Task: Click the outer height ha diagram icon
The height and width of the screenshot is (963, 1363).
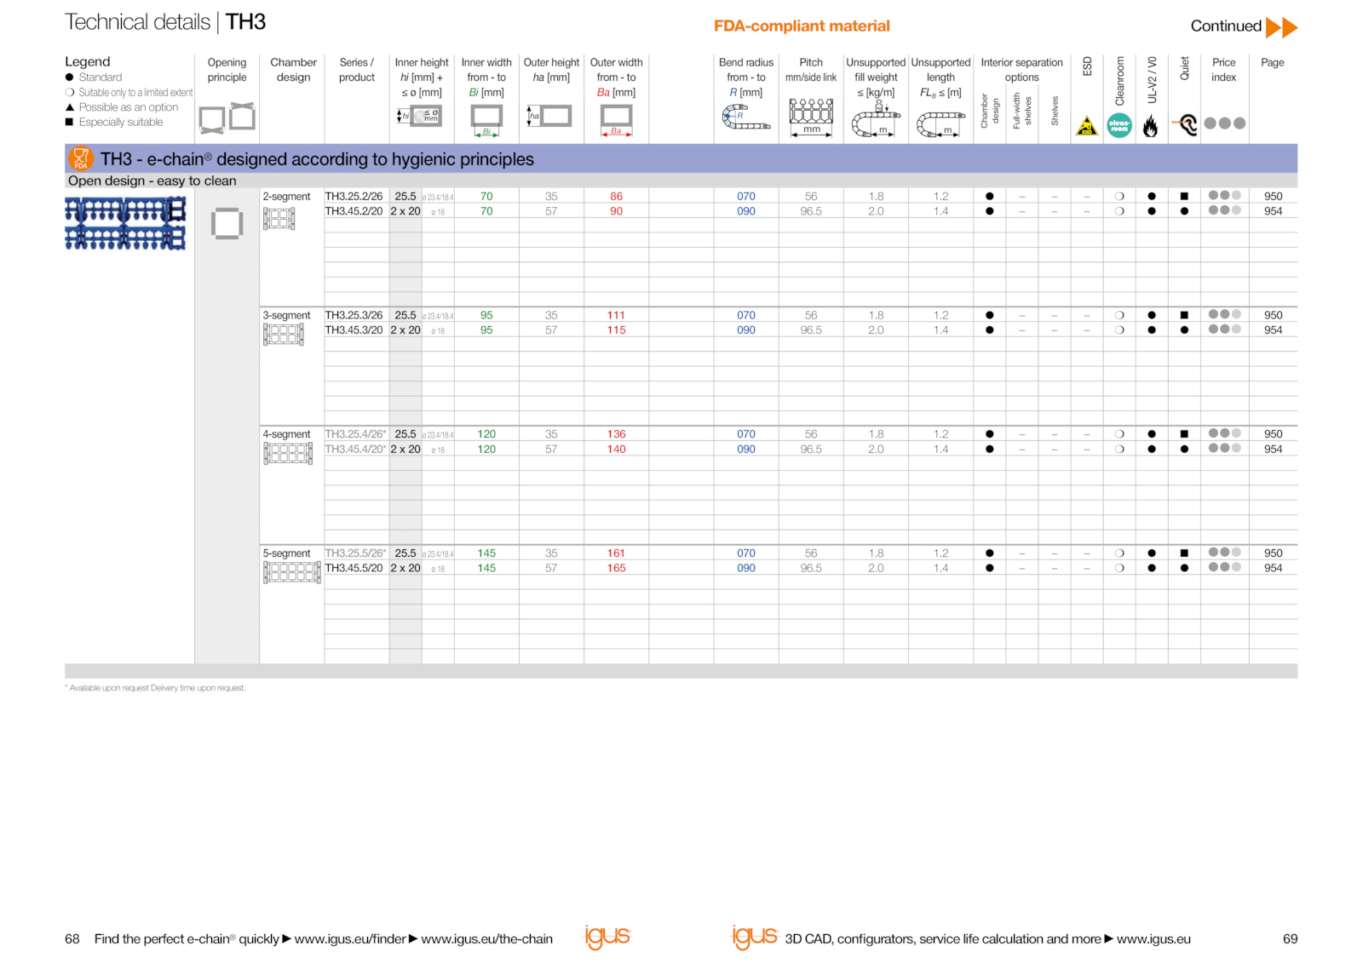Action: [549, 116]
